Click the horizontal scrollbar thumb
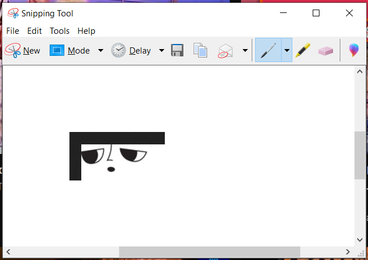 tap(209, 252)
